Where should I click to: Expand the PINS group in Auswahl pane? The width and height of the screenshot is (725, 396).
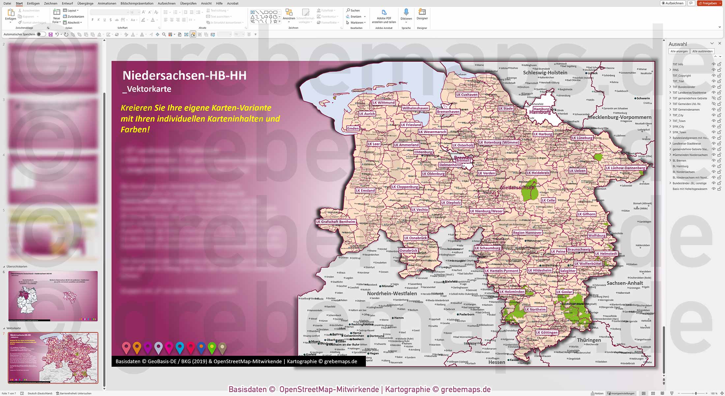pyautogui.click(x=670, y=70)
